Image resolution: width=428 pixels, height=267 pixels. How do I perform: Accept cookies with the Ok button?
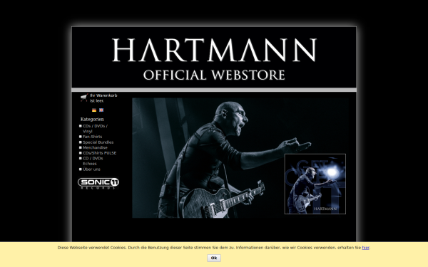coord(214,258)
